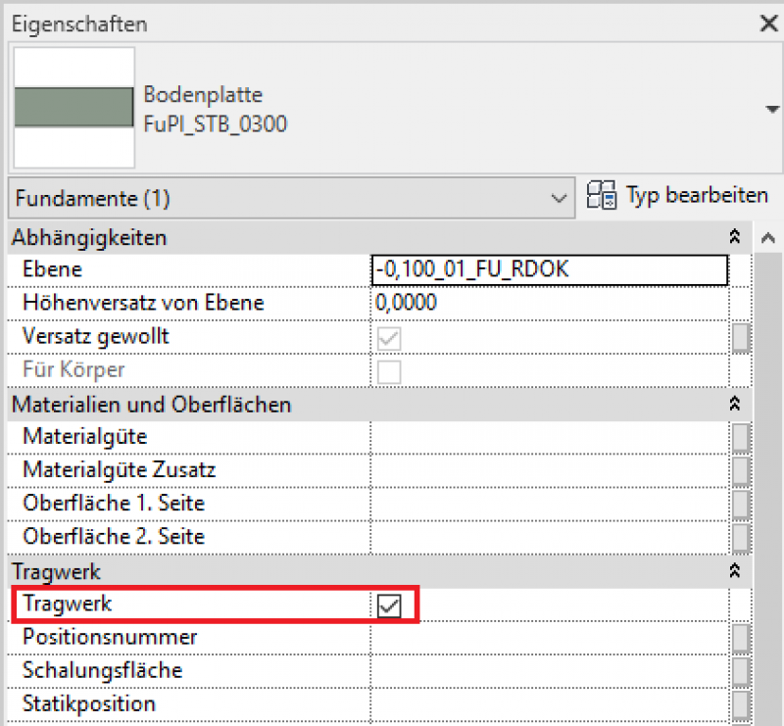
Task: Toggle the Für Körper checkbox
Action: tap(389, 371)
